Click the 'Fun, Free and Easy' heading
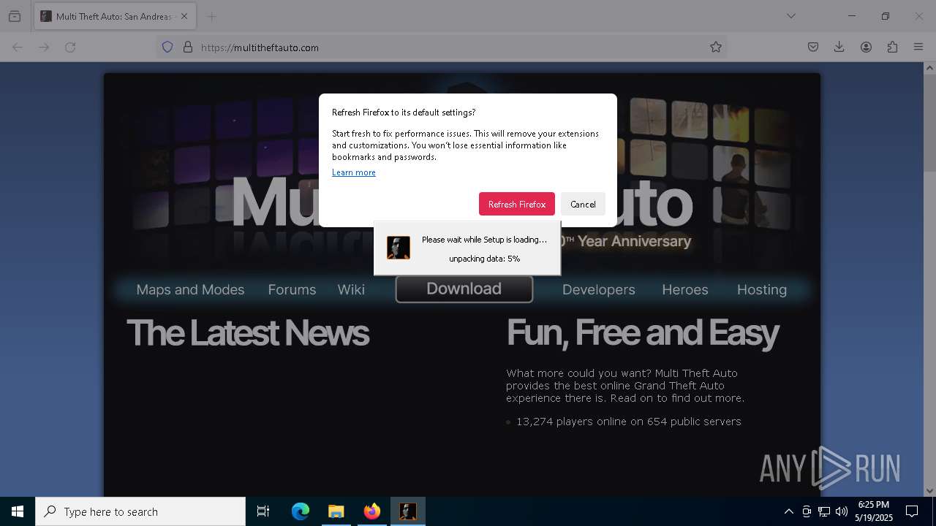This screenshot has height=526, width=936. pos(643,333)
